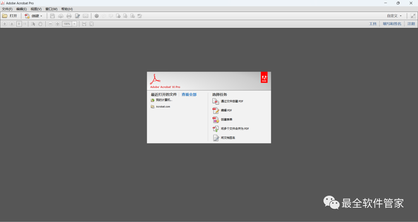Open the 视图(V) menu

[36, 9]
